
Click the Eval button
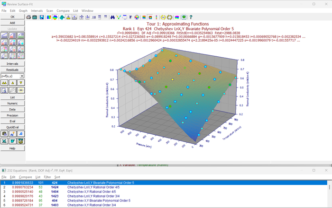[x=12, y=121]
